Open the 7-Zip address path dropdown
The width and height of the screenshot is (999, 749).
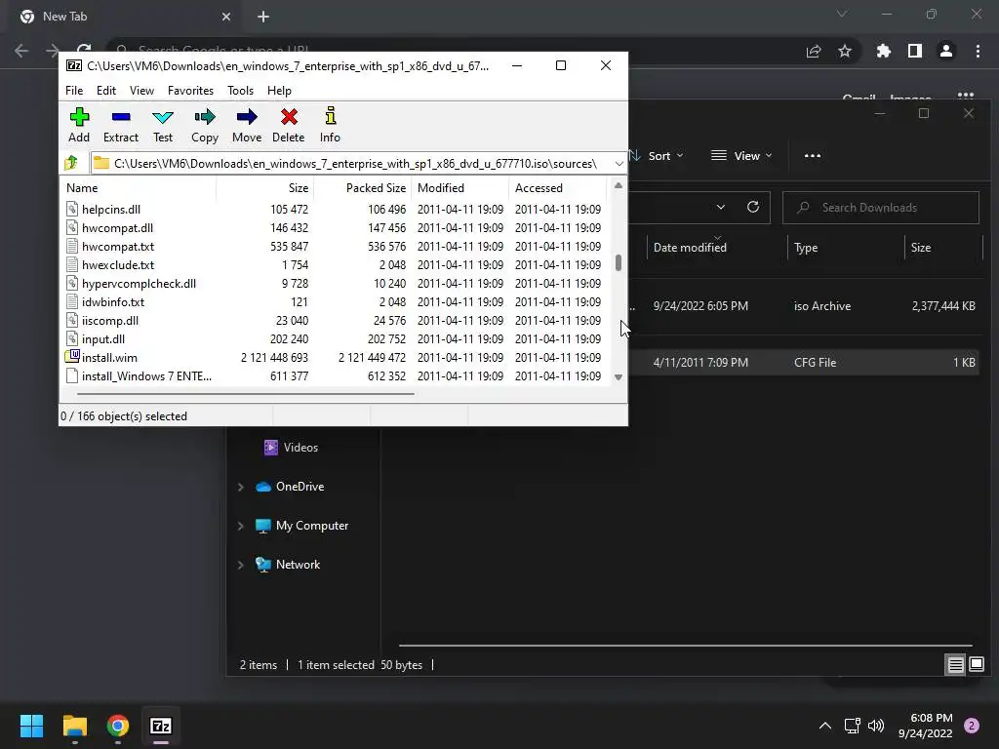[x=619, y=164]
